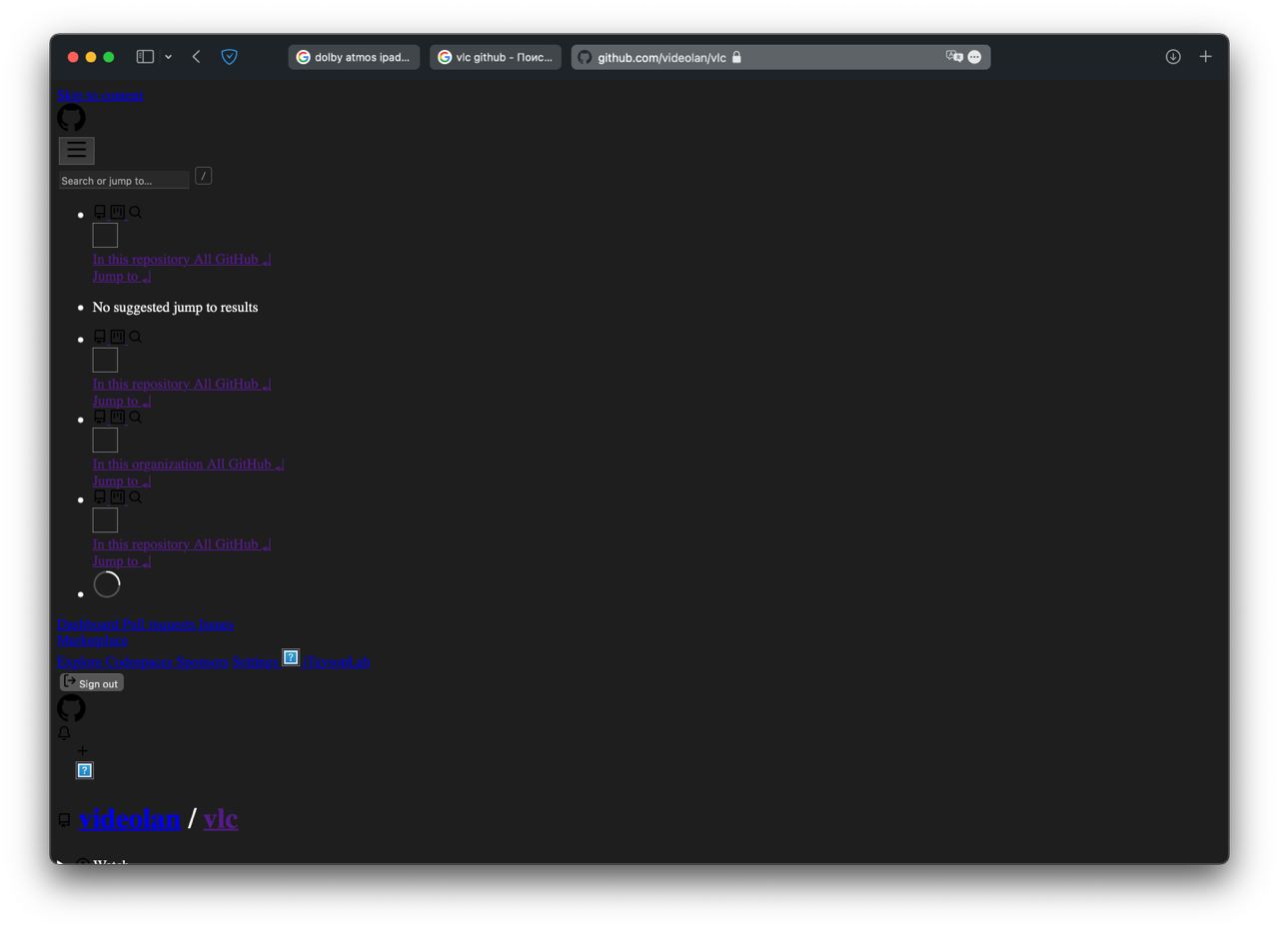The width and height of the screenshot is (1279, 930).
Task: Click the GitHub favicon in address bar
Action: click(585, 57)
